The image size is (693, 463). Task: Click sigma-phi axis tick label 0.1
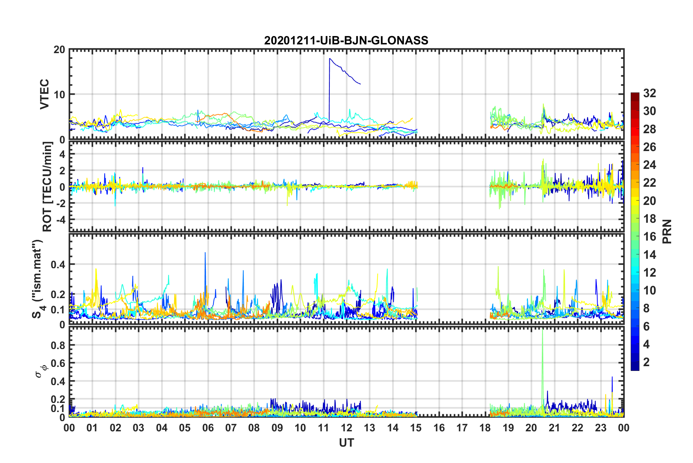coord(58,409)
